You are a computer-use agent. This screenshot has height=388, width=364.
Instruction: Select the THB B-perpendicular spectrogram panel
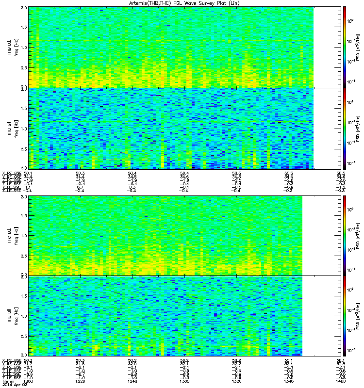185,47
